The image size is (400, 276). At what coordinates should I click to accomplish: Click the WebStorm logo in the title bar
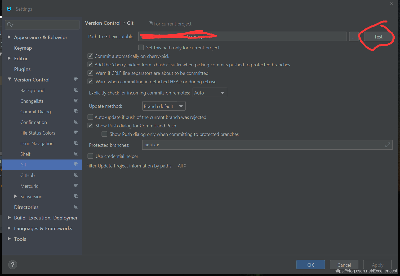tap(9, 9)
